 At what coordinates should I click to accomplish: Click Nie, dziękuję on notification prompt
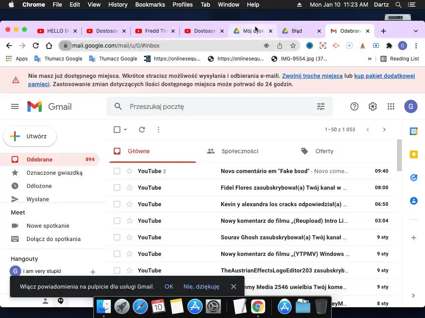(x=201, y=287)
